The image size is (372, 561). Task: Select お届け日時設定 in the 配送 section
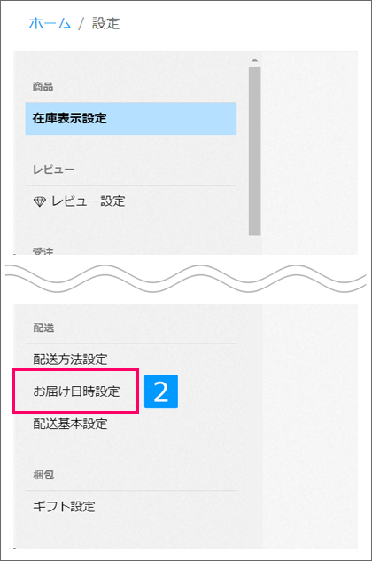click(x=76, y=391)
